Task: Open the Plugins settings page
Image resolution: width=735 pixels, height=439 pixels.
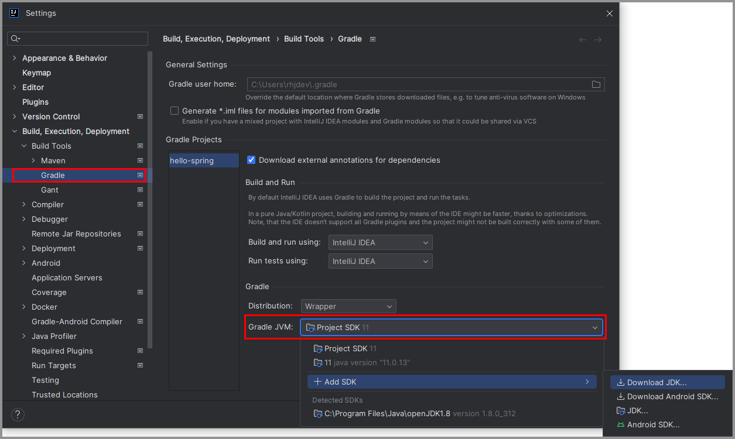Action: pyautogui.click(x=35, y=102)
